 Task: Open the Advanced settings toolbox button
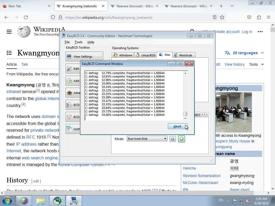click(73, 93)
